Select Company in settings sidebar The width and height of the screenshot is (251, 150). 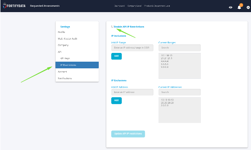tap(63, 45)
